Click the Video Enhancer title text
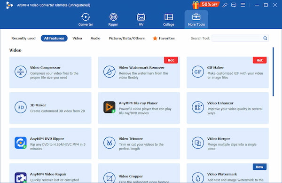This screenshot has width=282, height=183. [220, 103]
